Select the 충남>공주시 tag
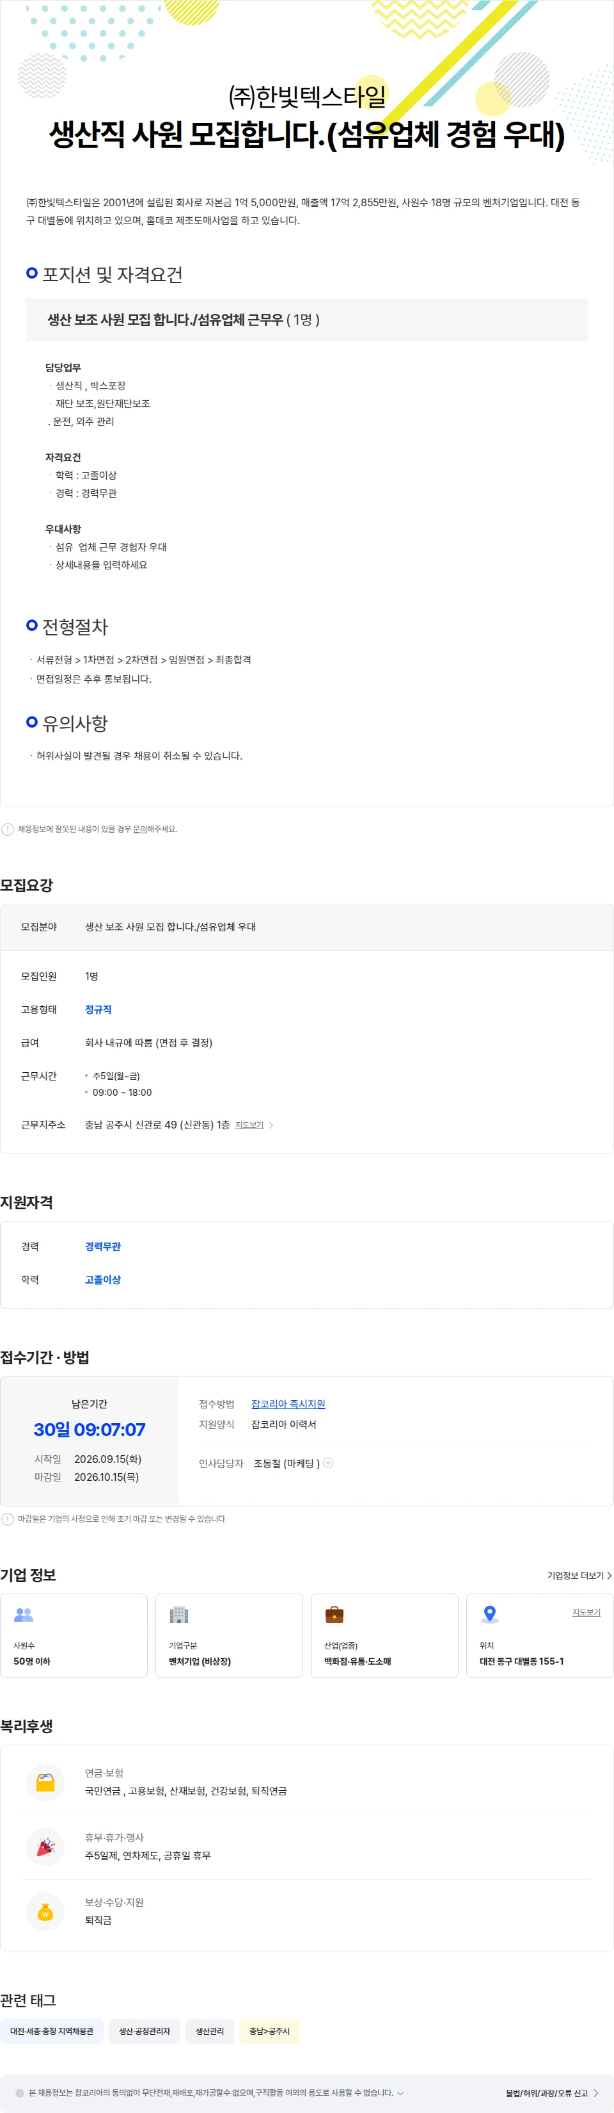This screenshot has width=614, height=2113. click(x=269, y=2031)
